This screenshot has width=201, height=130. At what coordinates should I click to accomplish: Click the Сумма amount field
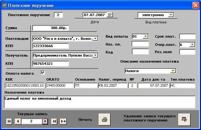coord(51,28)
